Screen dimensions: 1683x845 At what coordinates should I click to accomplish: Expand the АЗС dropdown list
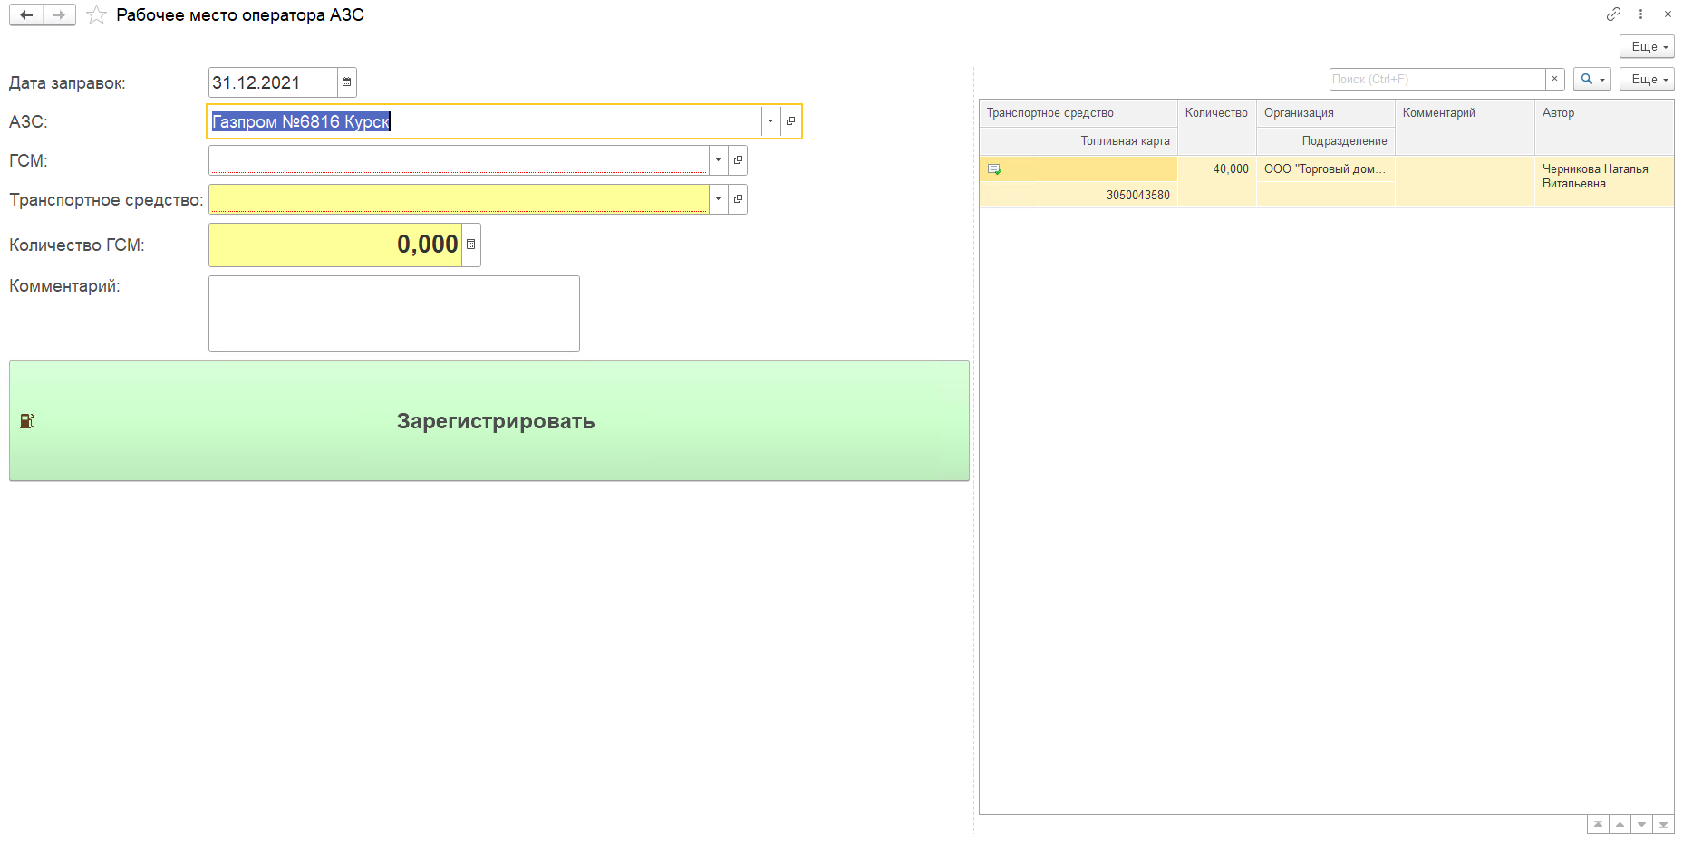point(770,121)
